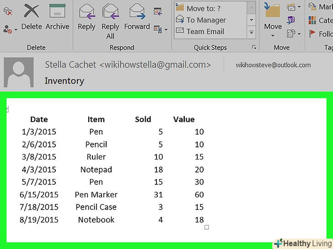
Task: Choose the 'Move to: ?' quick step
Action: 199,8
